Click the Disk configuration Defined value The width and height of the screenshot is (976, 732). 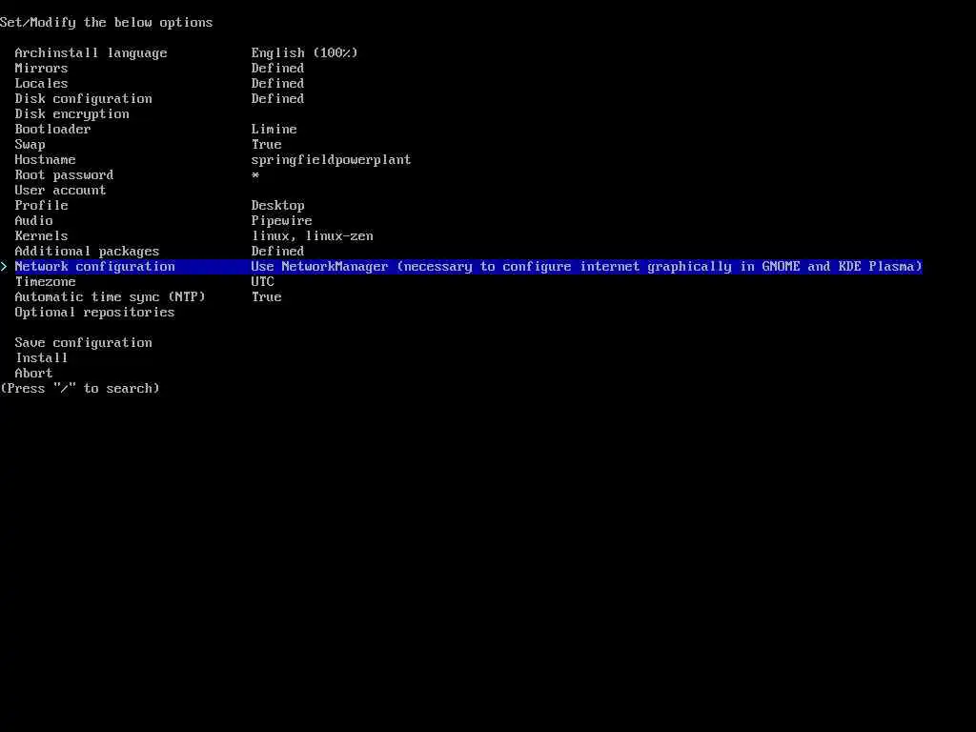pos(277,98)
